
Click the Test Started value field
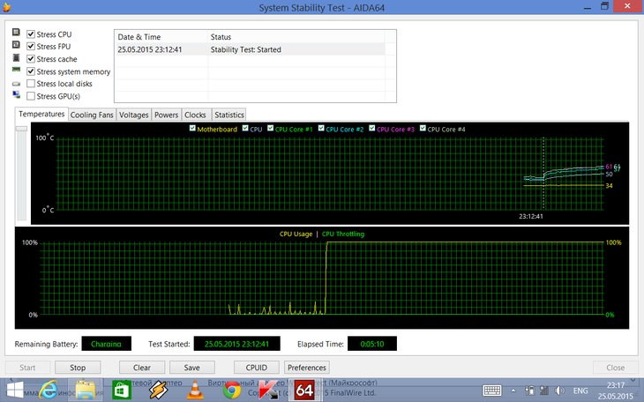tap(236, 344)
